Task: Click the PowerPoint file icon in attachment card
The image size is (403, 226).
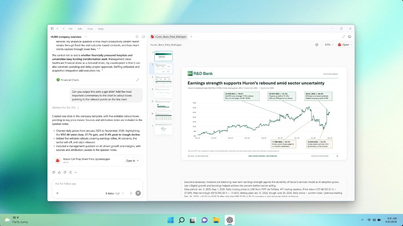Action: pos(58,160)
